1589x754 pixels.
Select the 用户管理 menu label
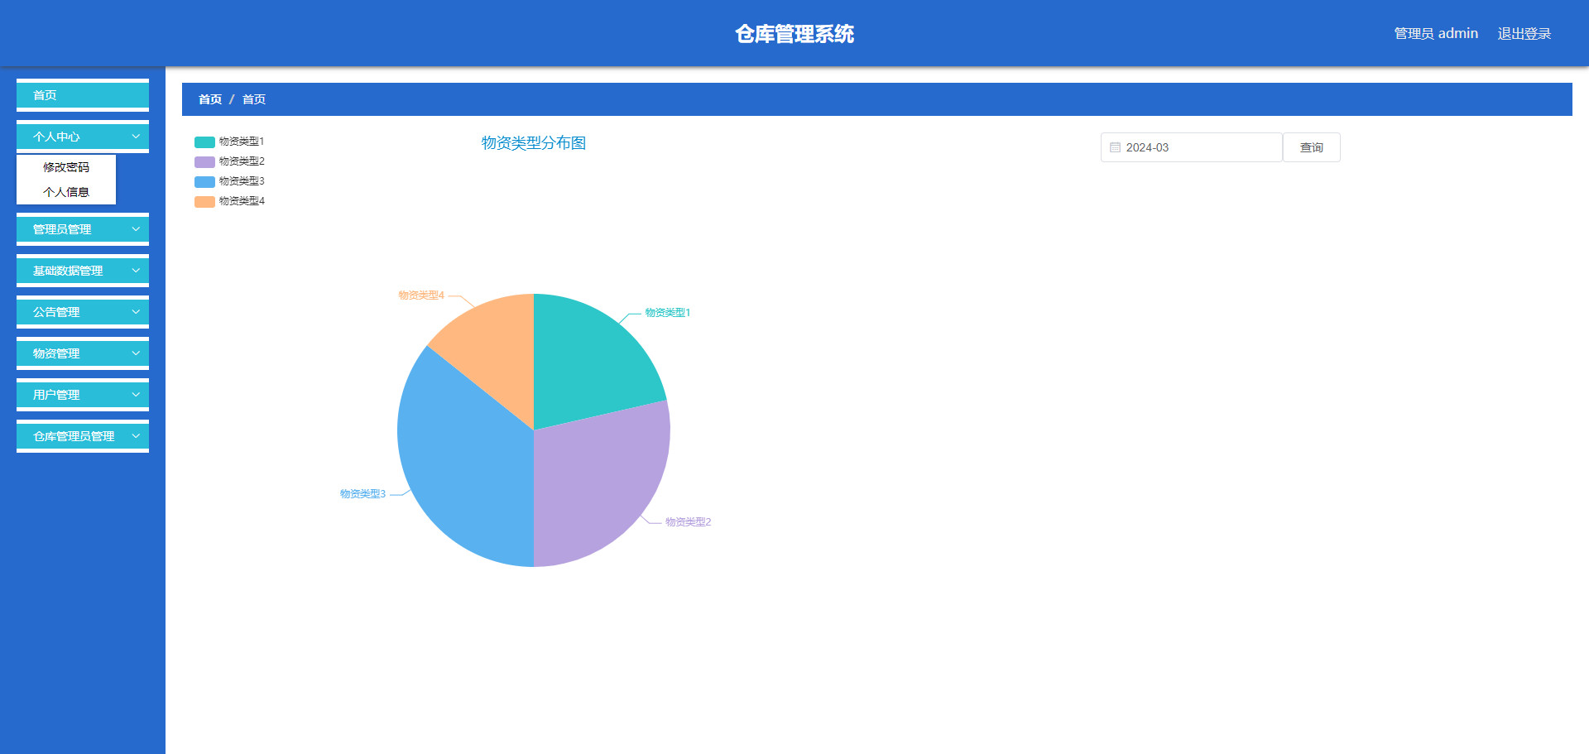[x=56, y=395]
